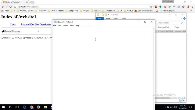Click the Parent Directory back-arrow icon

(x=3, y=31)
